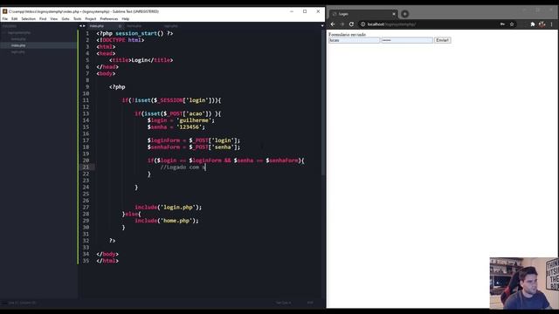The width and height of the screenshot is (559, 314).
Task: Click the sidebar toggle icon in the status bar
Action: pyautogui.click(x=4, y=303)
